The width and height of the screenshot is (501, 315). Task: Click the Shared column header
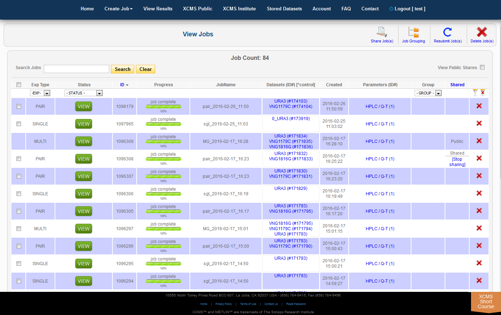(x=457, y=85)
